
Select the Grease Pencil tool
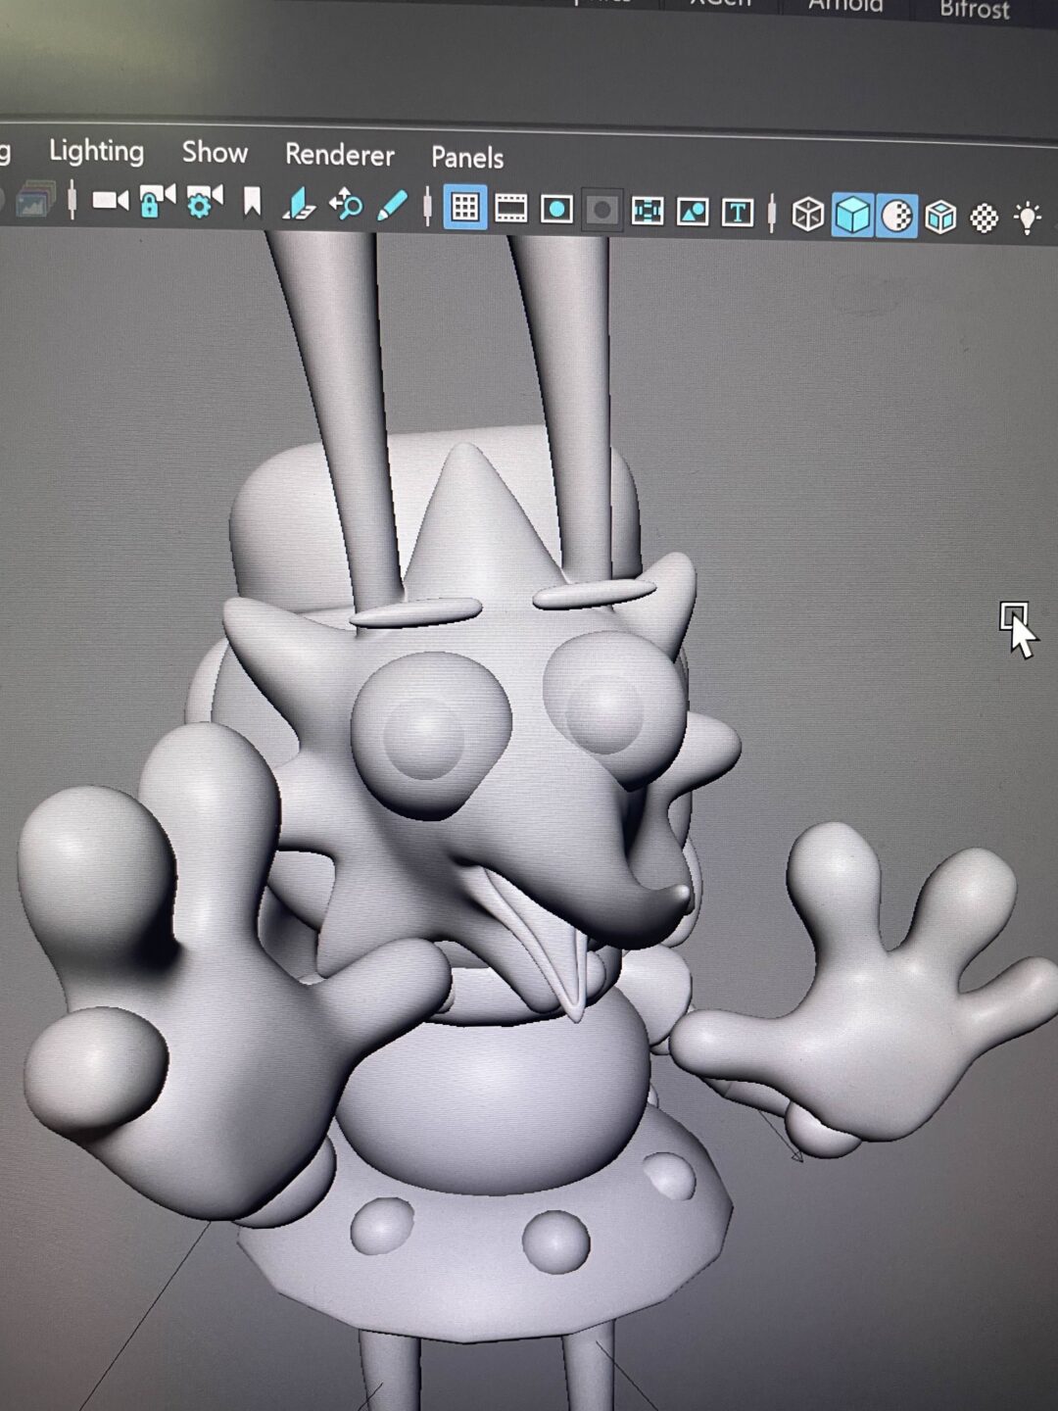coord(392,206)
